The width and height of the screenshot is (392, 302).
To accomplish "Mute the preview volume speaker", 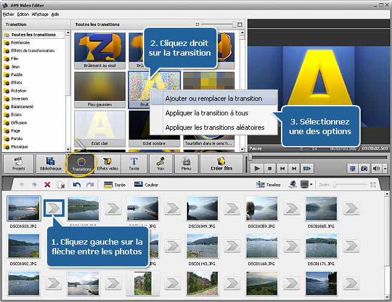I will tap(377, 169).
